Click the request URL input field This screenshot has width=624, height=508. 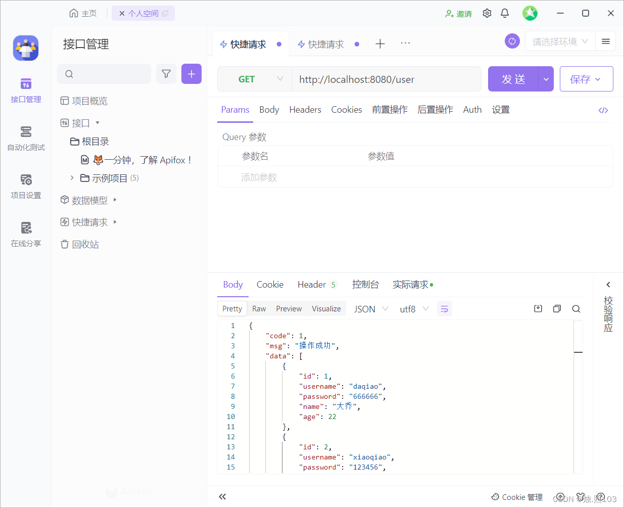click(x=387, y=79)
